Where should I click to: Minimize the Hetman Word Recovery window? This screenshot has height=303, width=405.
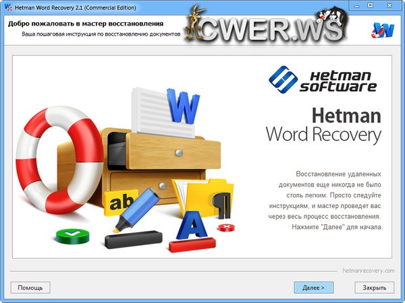click(x=355, y=6)
